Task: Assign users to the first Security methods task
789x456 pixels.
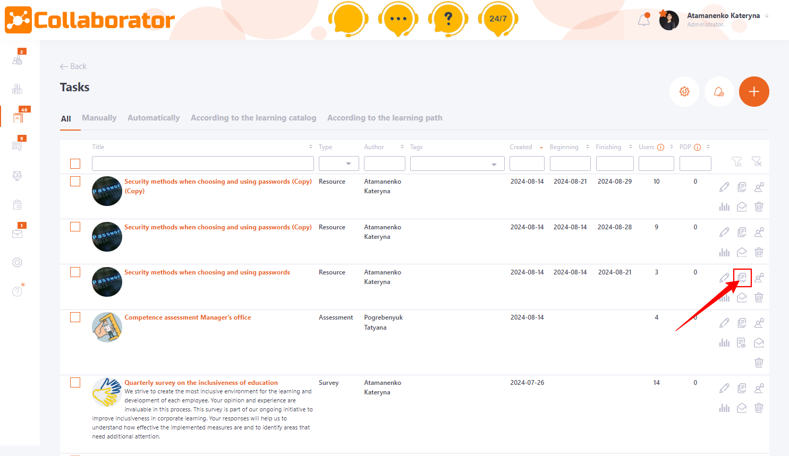Action: [x=759, y=187]
